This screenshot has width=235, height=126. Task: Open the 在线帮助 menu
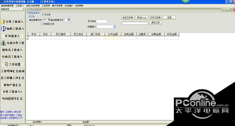click(x=79, y=6)
